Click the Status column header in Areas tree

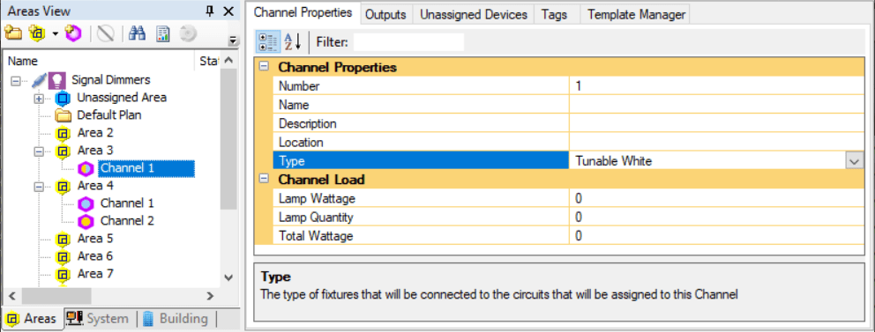pyautogui.click(x=208, y=61)
